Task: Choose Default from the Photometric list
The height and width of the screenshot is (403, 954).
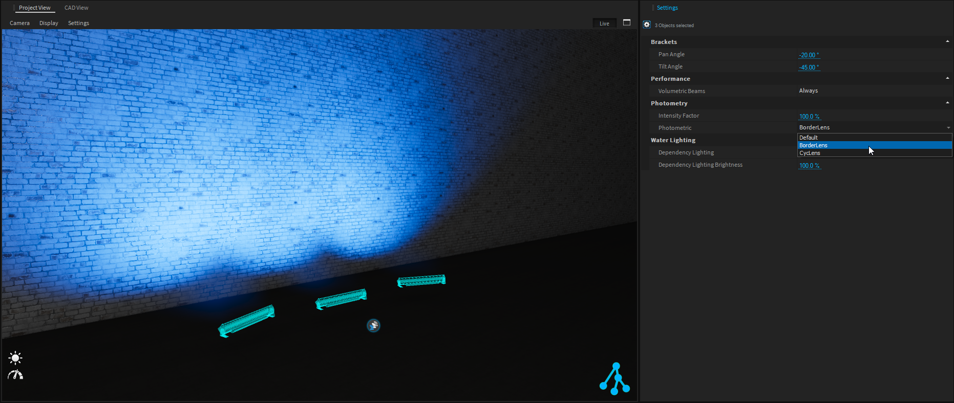Action: pos(809,138)
